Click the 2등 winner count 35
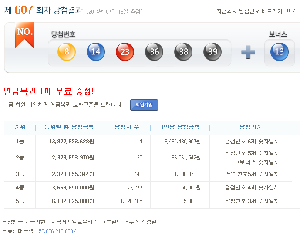Image resolution: width=300 pixels, height=240 pixels. click(x=139, y=158)
